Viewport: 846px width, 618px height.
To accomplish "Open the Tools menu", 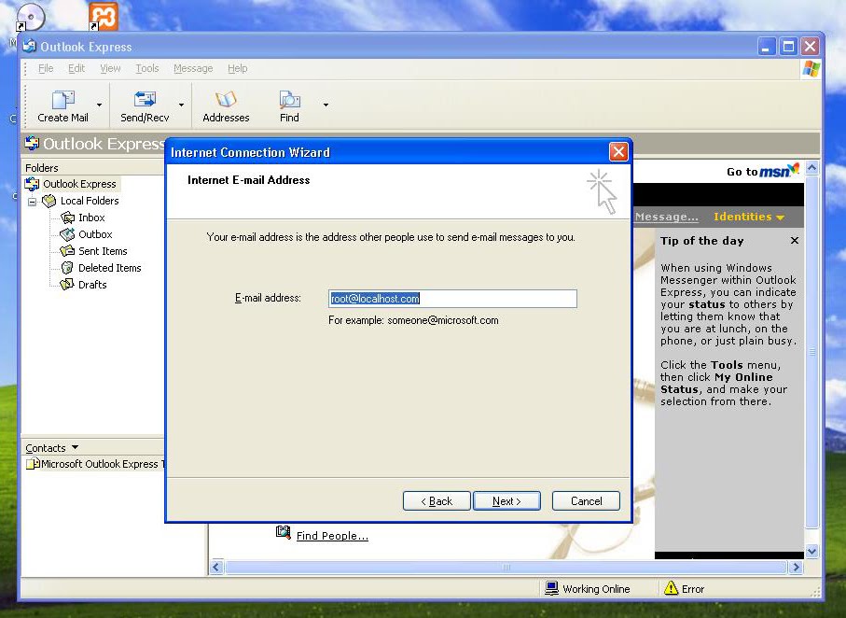I will click(x=146, y=68).
